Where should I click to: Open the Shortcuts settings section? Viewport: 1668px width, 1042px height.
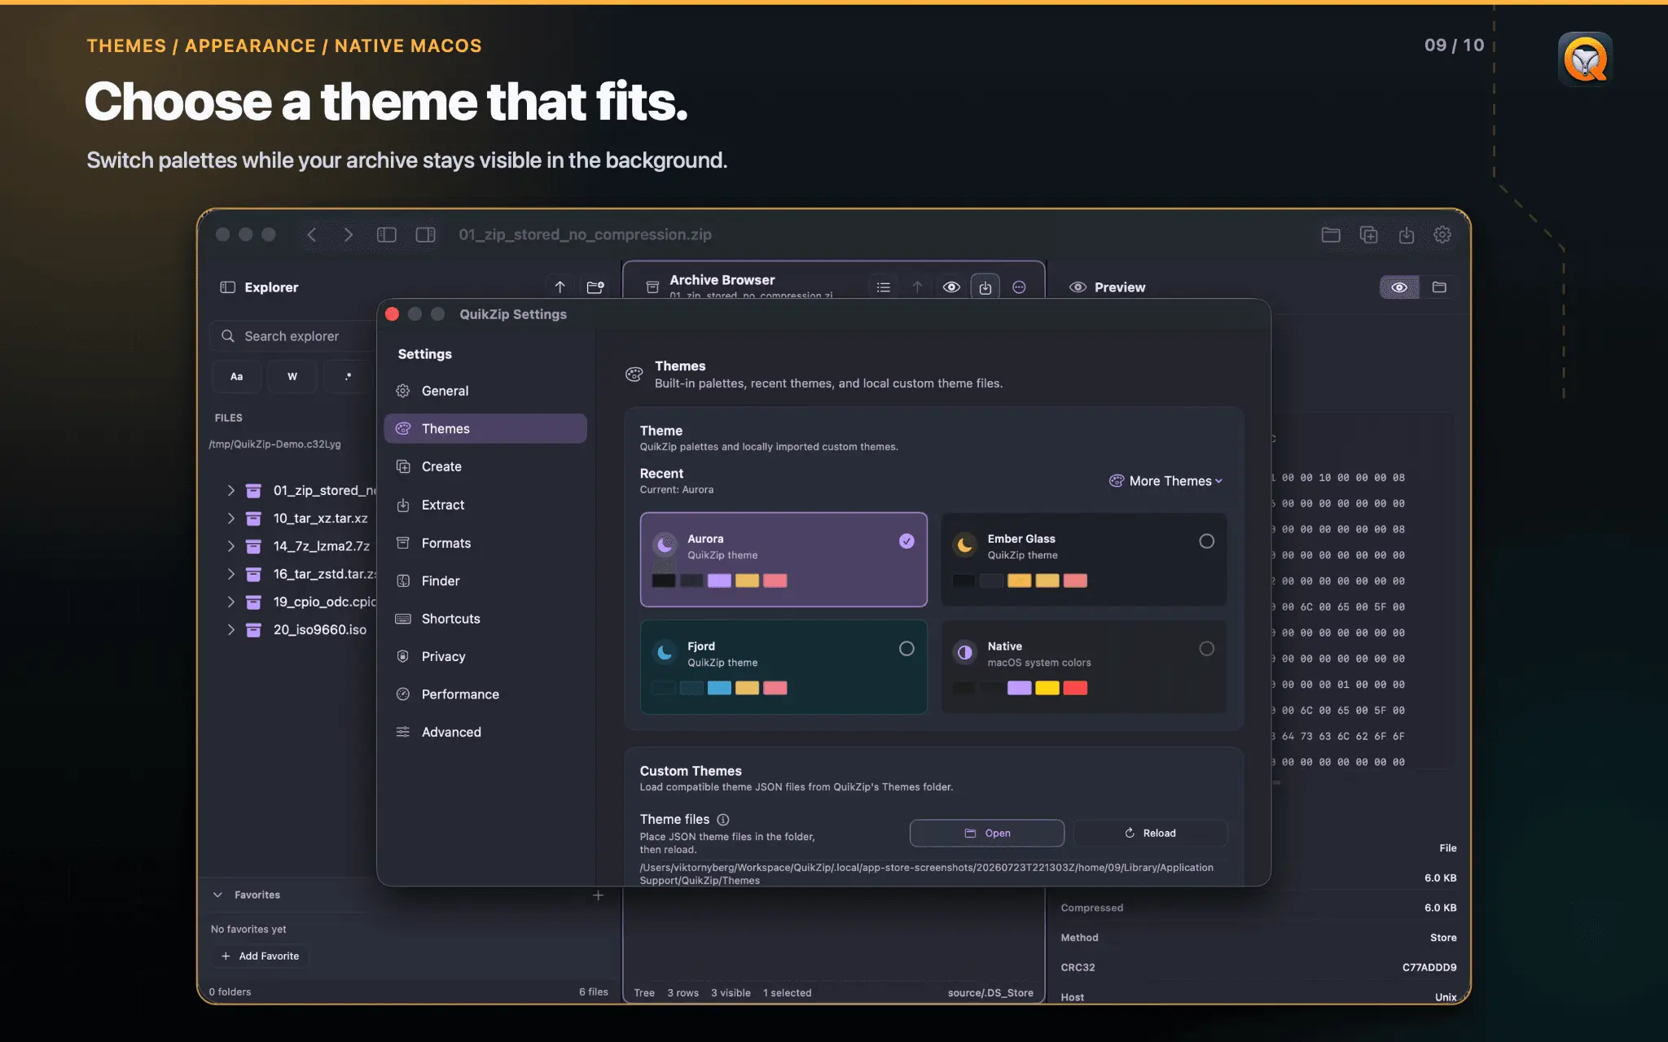(485, 619)
